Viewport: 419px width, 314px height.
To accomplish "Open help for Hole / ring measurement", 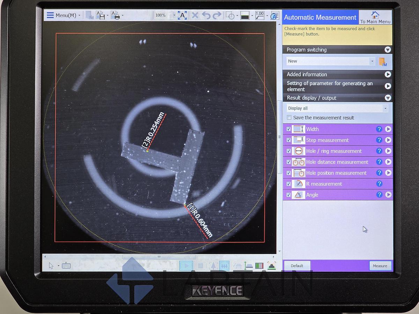I will point(379,151).
